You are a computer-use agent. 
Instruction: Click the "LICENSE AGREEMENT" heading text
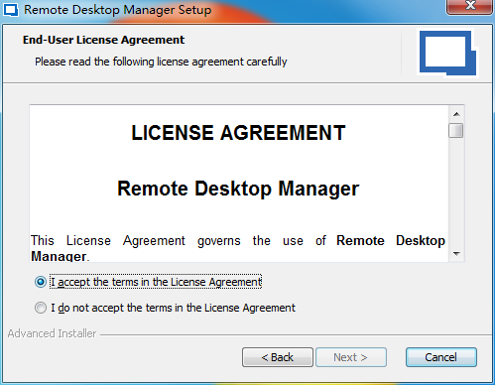coord(238,133)
